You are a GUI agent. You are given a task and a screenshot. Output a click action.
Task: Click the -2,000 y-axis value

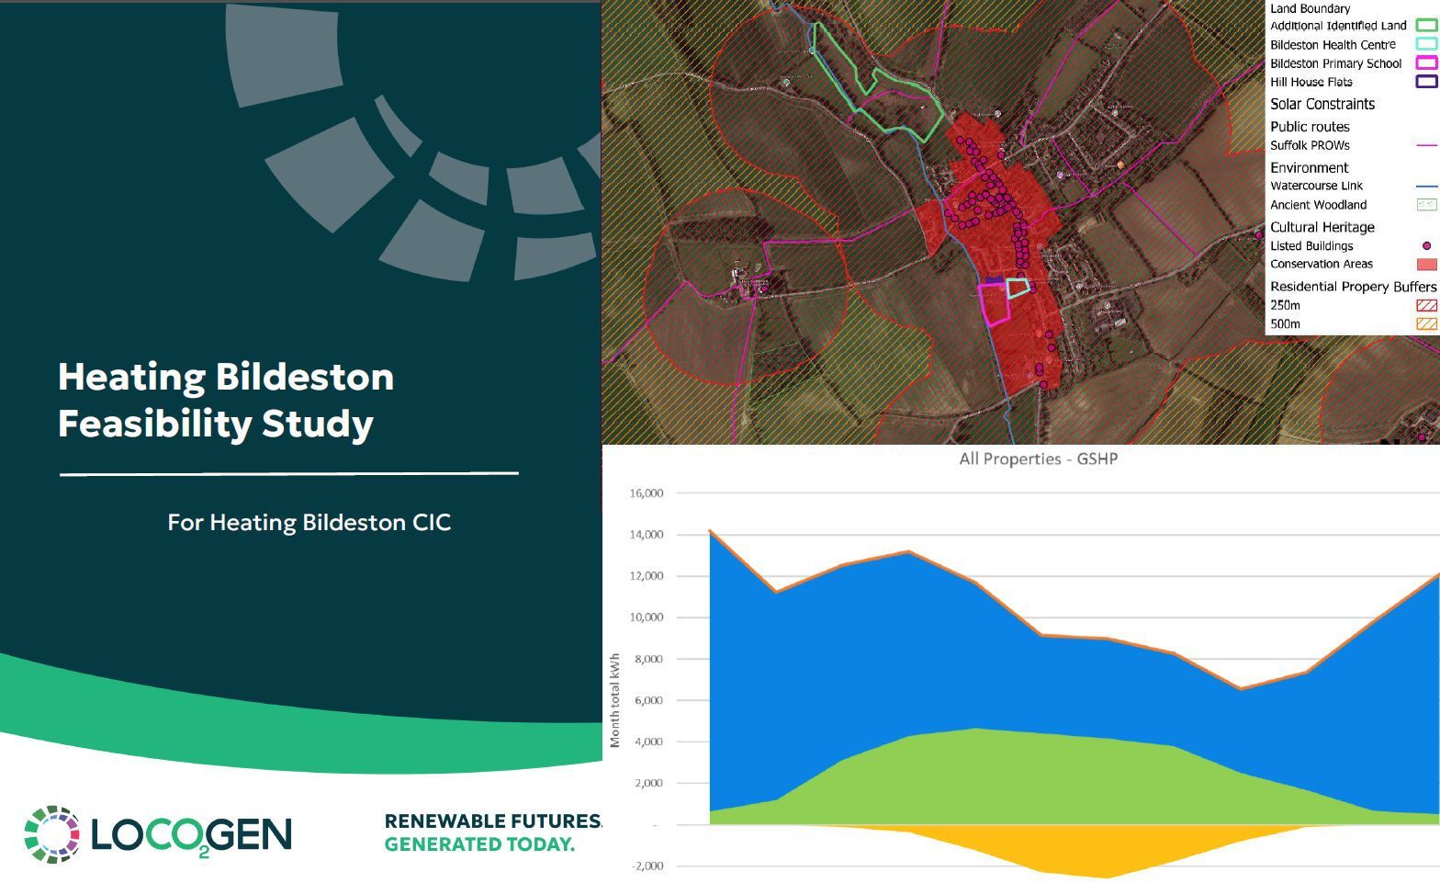(647, 866)
